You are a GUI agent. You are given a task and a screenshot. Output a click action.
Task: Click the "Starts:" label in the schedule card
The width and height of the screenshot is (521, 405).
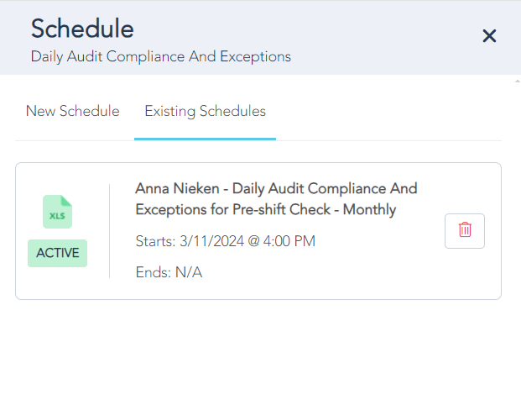[x=155, y=241]
